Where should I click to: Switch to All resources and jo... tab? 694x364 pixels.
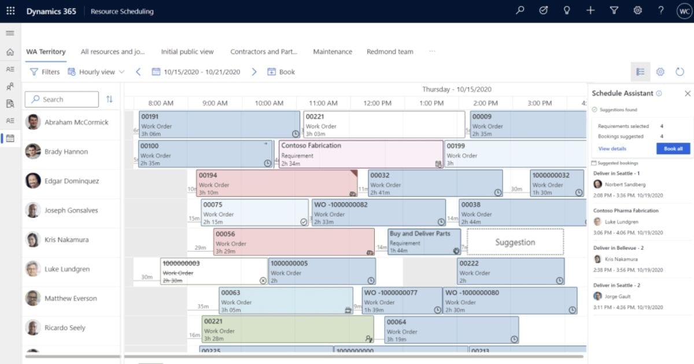click(113, 51)
